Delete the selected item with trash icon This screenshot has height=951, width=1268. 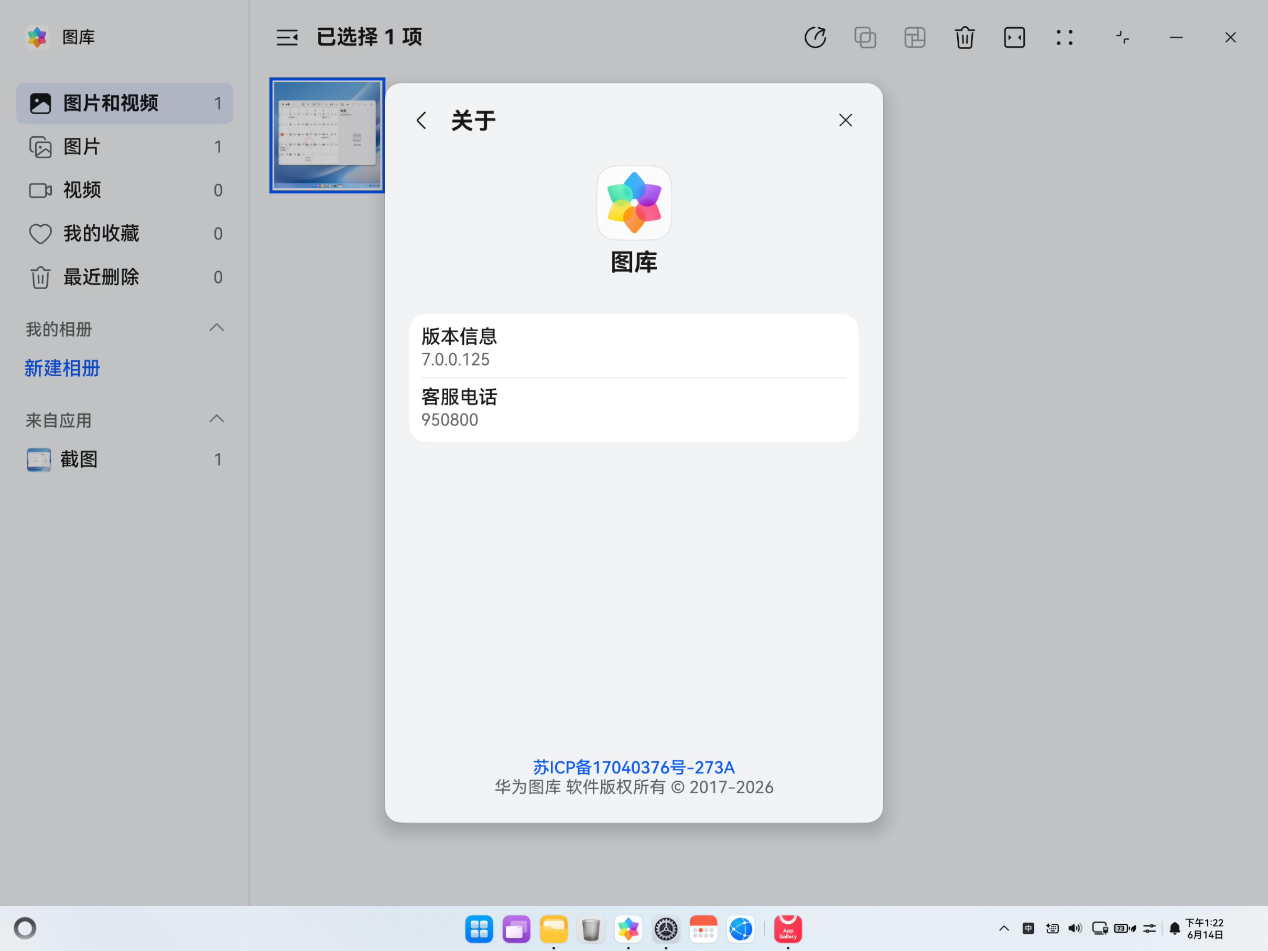965,38
